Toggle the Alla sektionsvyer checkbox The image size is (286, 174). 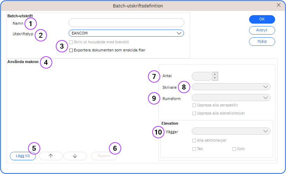[194, 141]
